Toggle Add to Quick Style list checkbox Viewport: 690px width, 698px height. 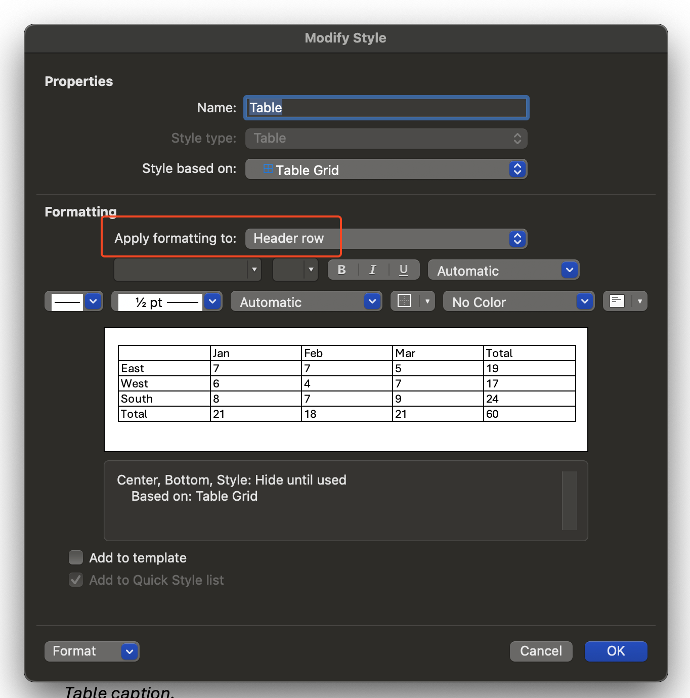tap(76, 580)
